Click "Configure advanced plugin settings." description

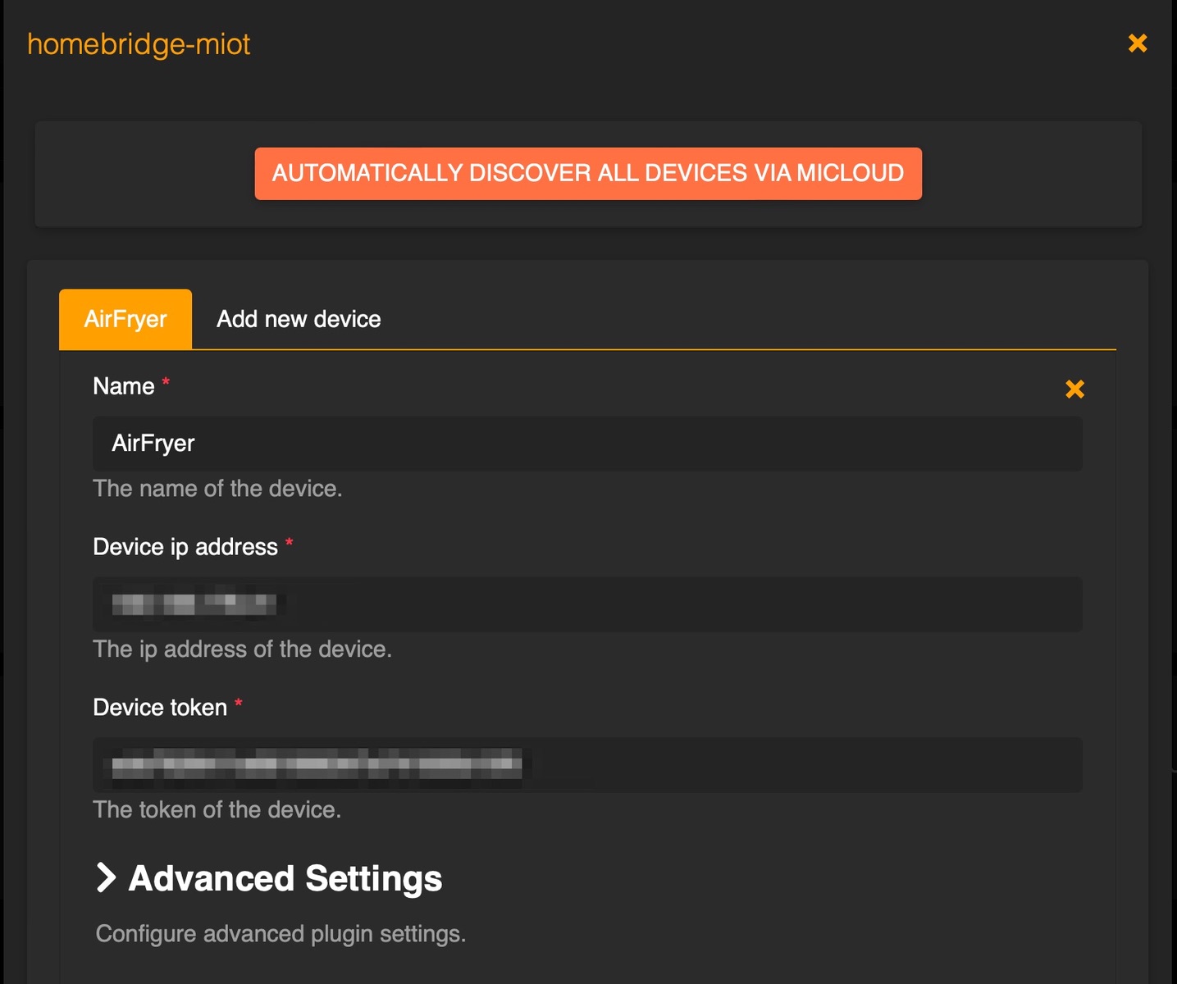281,934
